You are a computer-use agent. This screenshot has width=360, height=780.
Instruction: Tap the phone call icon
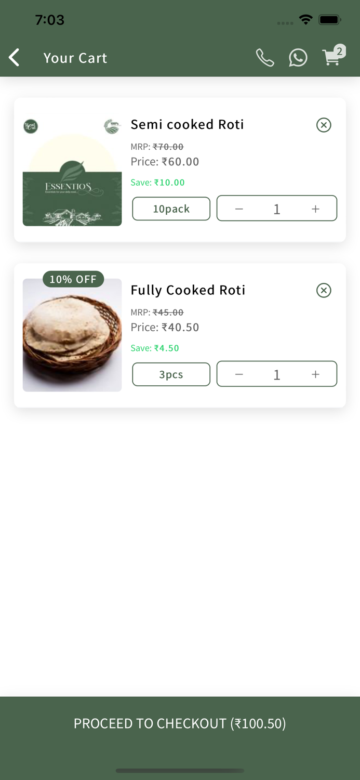265,58
